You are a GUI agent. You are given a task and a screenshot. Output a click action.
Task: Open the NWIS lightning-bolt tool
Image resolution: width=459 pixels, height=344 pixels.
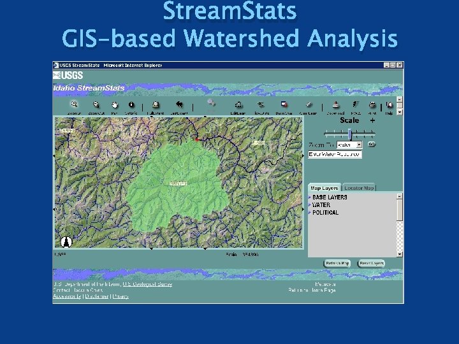[355, 104]
